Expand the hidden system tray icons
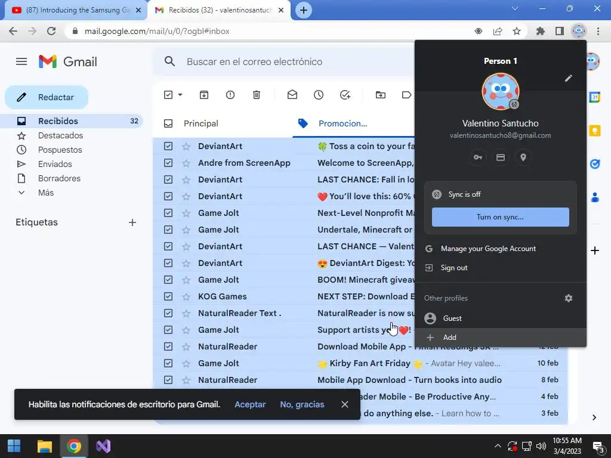 tap(498, 446)
